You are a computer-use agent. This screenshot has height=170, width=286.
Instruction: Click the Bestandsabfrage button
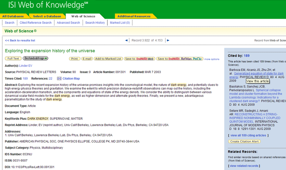click(35, 58)
